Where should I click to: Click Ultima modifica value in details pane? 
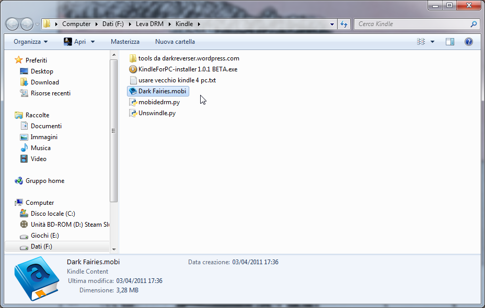(x=139, y=281)
